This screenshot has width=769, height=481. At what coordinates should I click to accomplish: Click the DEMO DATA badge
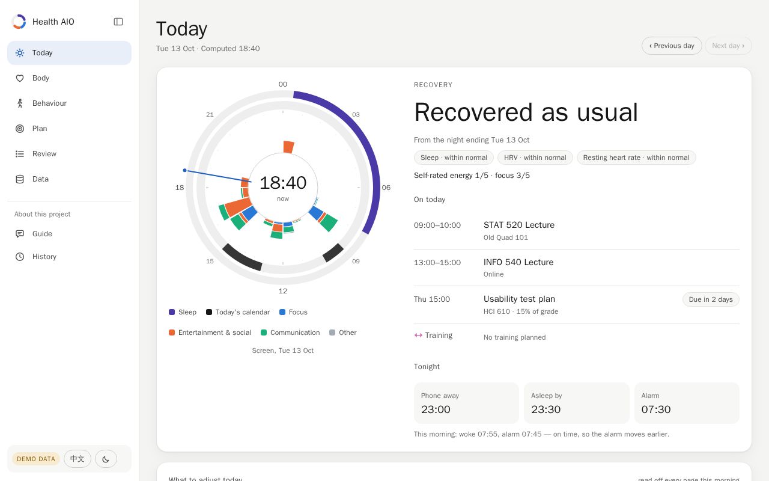(x=36, y=459)
